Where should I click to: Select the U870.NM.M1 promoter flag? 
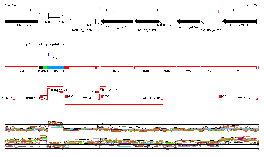(x=98, y=99)
